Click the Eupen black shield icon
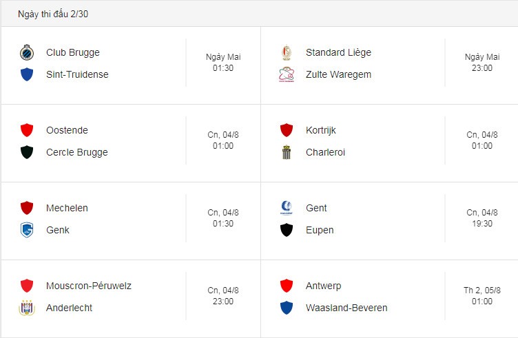The image size is (518, 338). [x=287, y=230]
